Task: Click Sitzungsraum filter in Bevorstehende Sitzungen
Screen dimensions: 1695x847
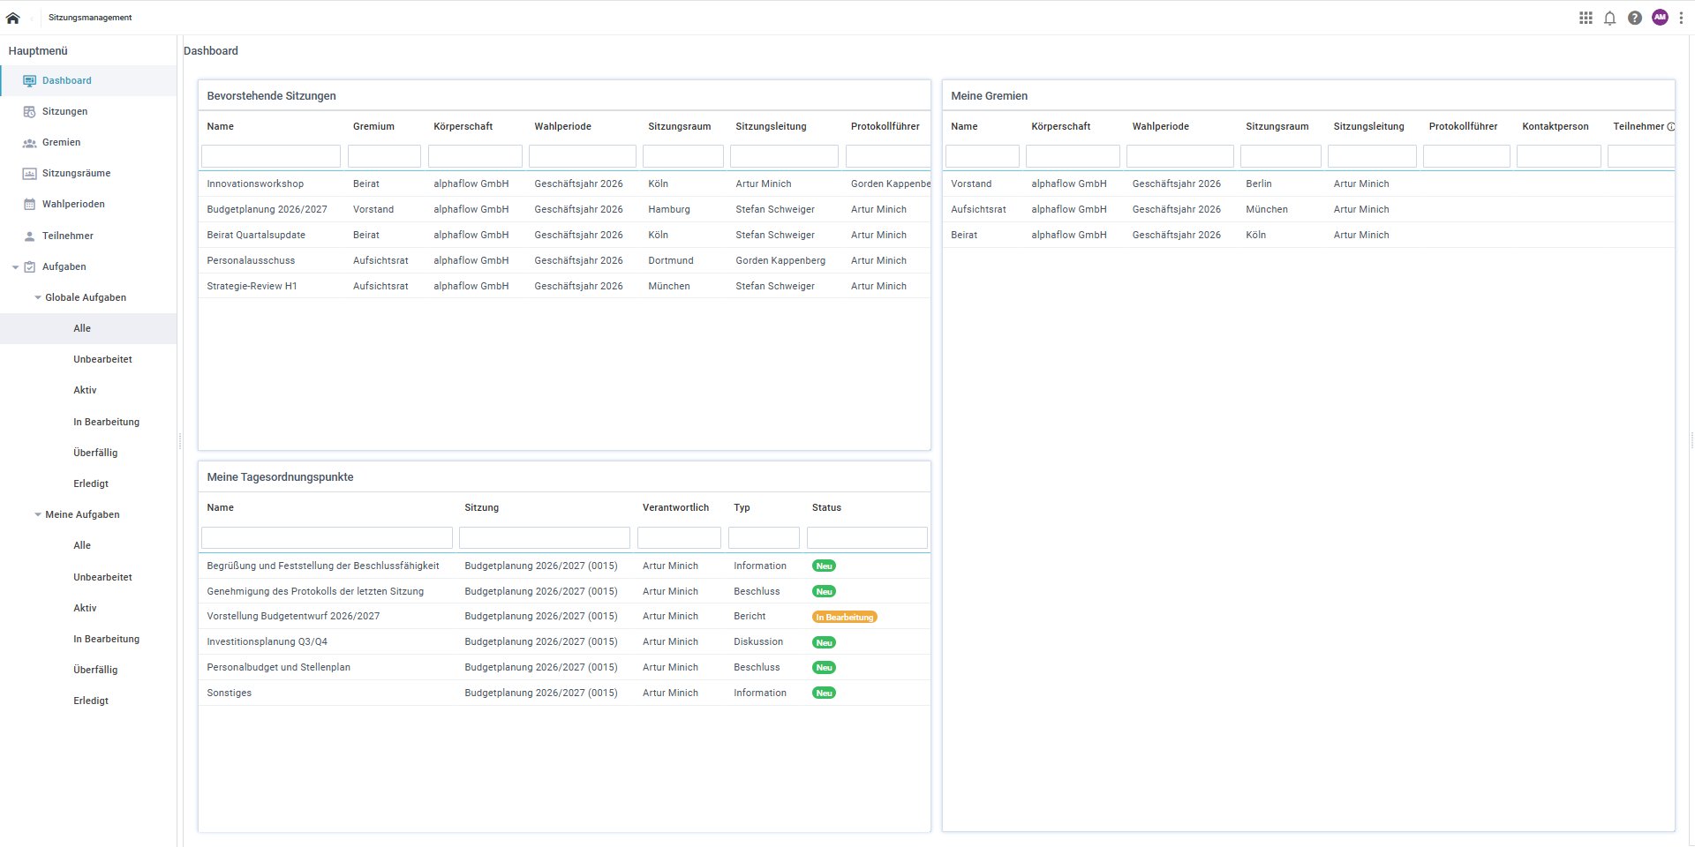Action: click(x=683, y=156)
